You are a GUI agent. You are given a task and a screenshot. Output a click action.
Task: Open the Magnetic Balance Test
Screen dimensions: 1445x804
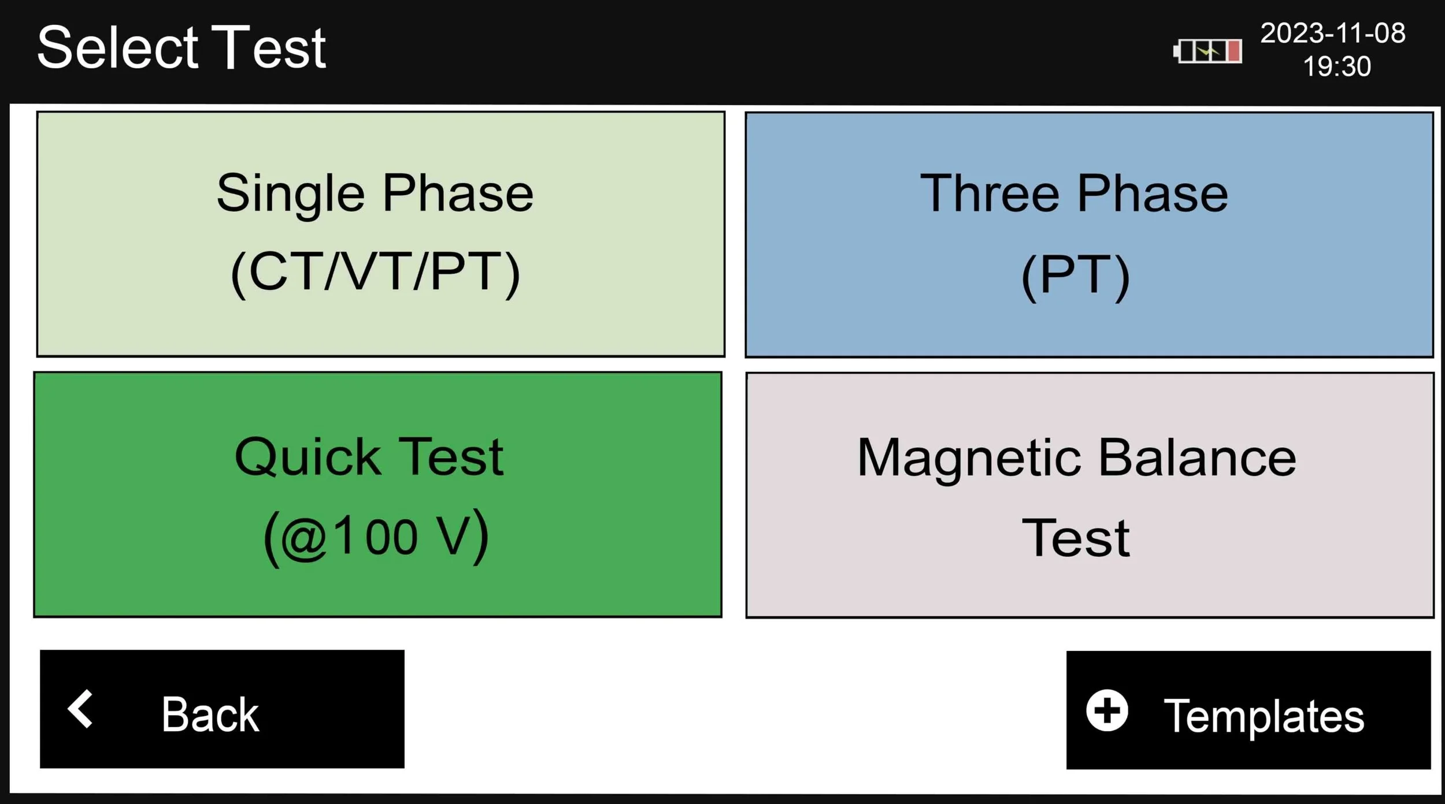click(1090, 496)
